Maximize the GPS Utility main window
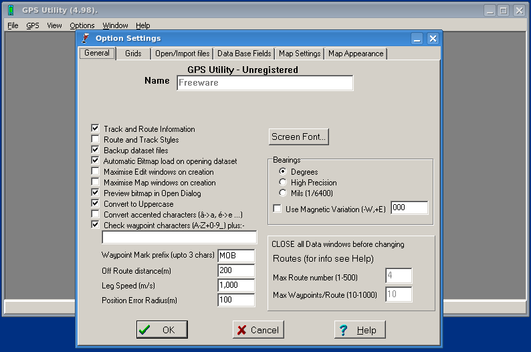 [504, 11]
